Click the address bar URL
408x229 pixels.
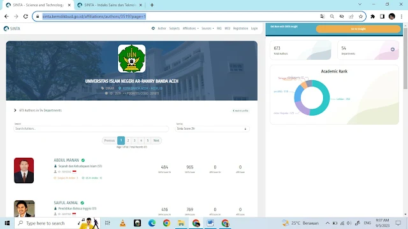click(x=94, y=17)
